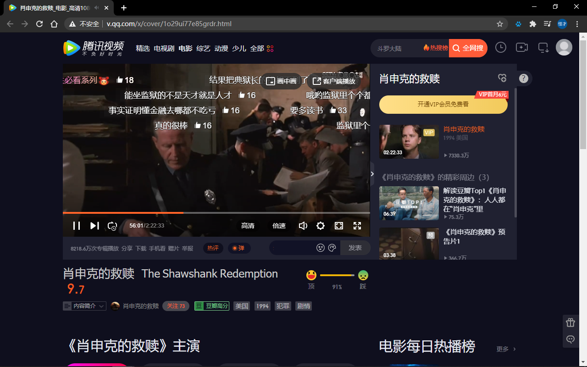The image size is (587, 367).
Task: Click 赠片 below the player
Action: pyautogui.click(x=174, y=248)
